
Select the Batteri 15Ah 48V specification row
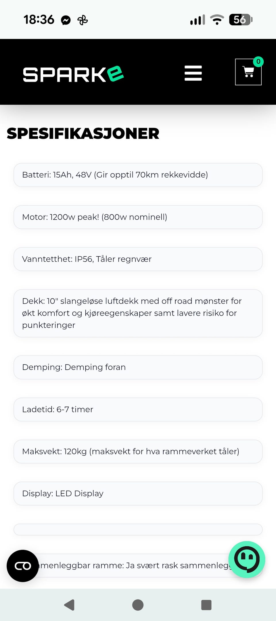138,175
